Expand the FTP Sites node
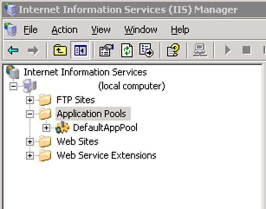The width and height of the screenshot is (266, 209). pyautogui.click(x=30, y=100)
